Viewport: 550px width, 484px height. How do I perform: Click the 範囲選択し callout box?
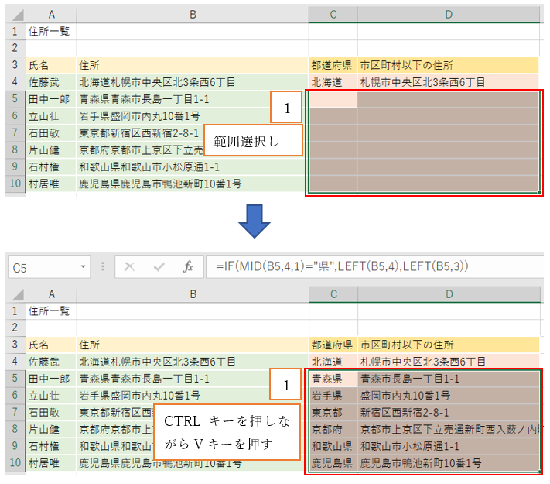click(x=252, y=140)
